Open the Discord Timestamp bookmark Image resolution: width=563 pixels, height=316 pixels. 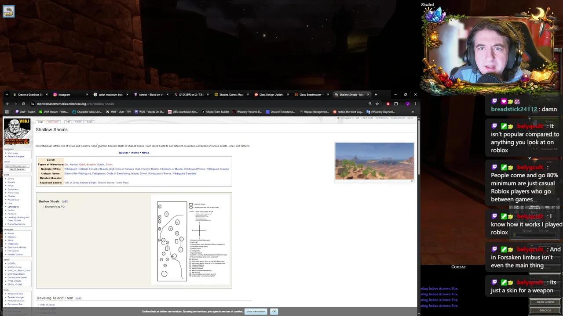[280, 112]
